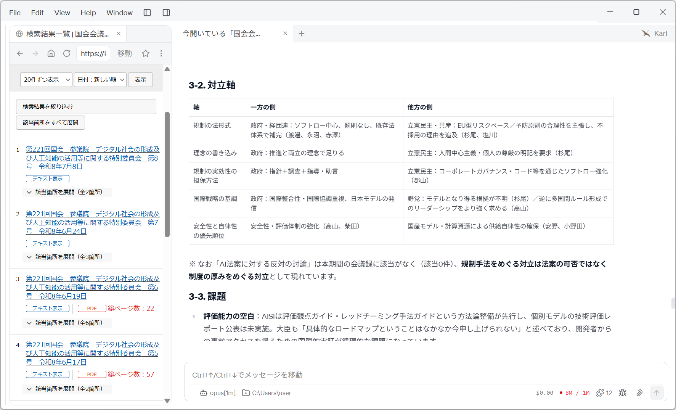This screenshot has height=410, width=676.
Task: Attach a file with the paperclip icon
Action: [x=639, y=392]
